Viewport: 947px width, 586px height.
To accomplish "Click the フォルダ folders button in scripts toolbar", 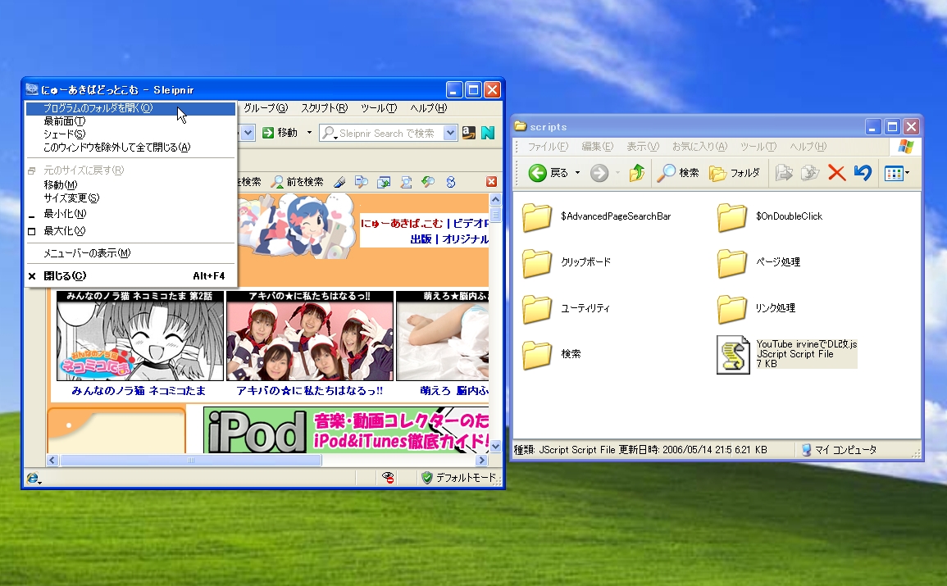I will (x=735, y=173).
